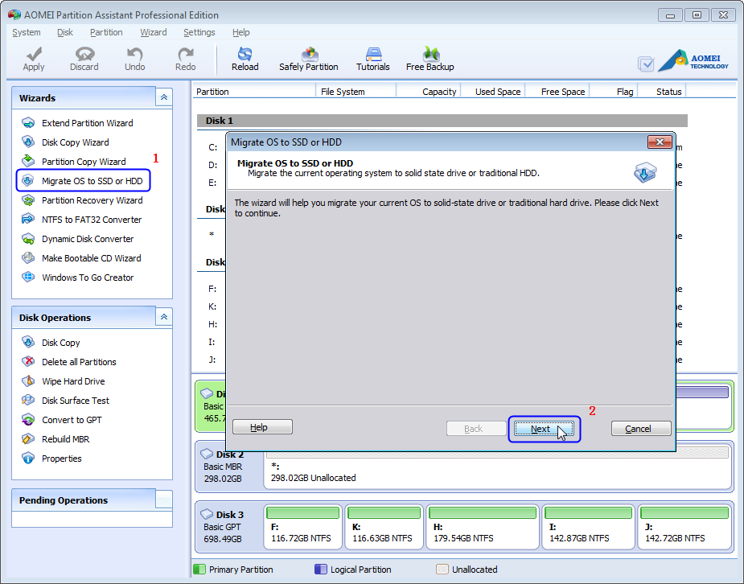The height and width of the screenshot is (584, 744).
Task: Click the Help button in the dialog
Action: [262, 427]
